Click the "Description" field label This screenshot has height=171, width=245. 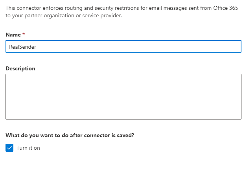pyautogui.click(x=20, y=68)
